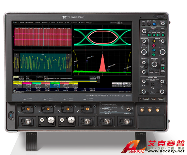Toggle the Normal trigger mode button
The width and height of the screenshot is (187, 155).
coord(154,35)
